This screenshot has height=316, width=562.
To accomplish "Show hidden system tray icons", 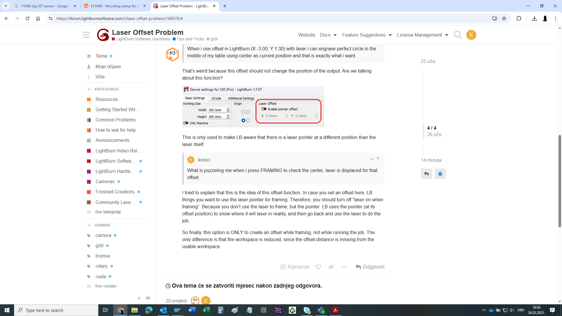I will [484, 310].
